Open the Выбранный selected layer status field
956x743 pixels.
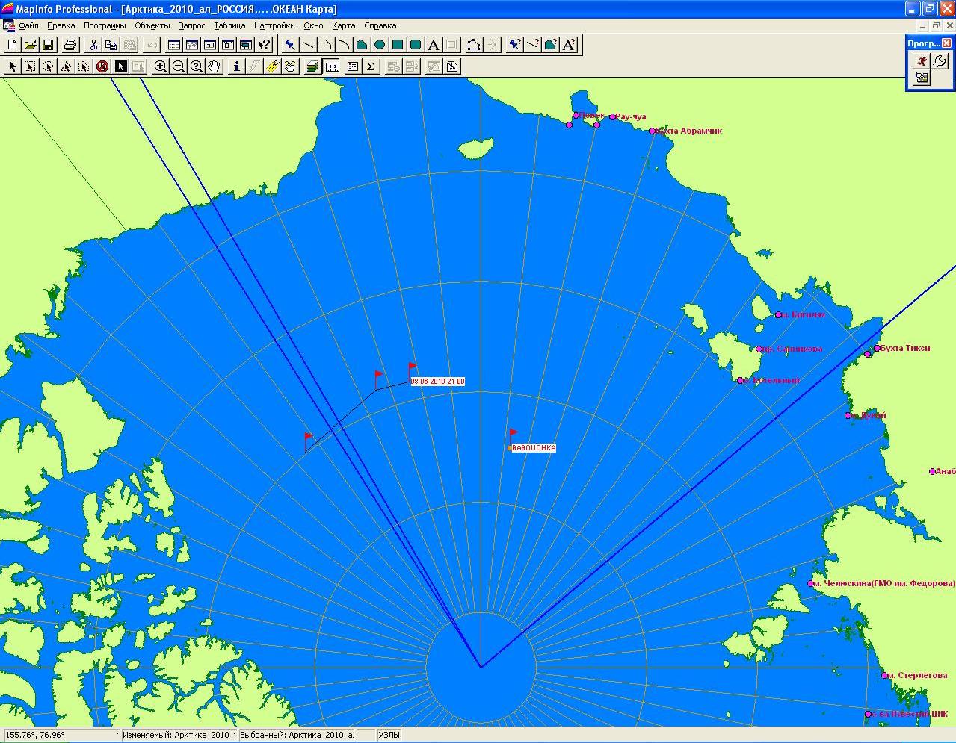coord(297,736)
